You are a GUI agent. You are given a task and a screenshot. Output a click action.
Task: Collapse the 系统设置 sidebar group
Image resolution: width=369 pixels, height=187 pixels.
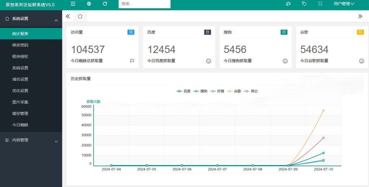pyautogui.click(x=31, y=19)
